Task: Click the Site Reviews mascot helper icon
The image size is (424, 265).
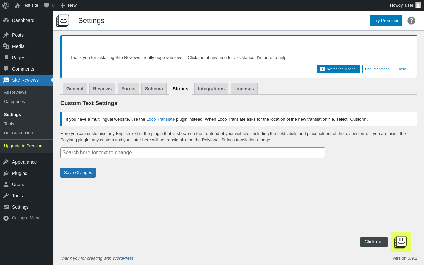Action: click(400, 242)
